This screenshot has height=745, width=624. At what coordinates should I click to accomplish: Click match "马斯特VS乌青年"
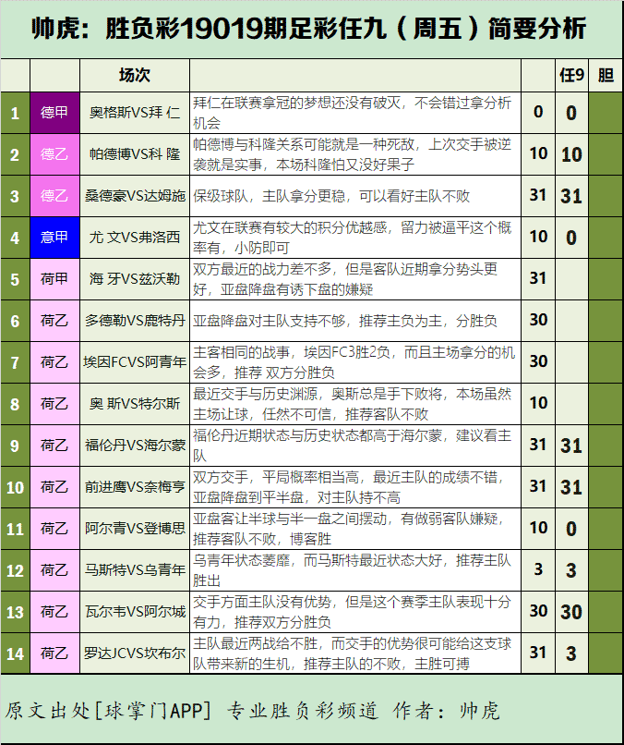pos(135,569)
